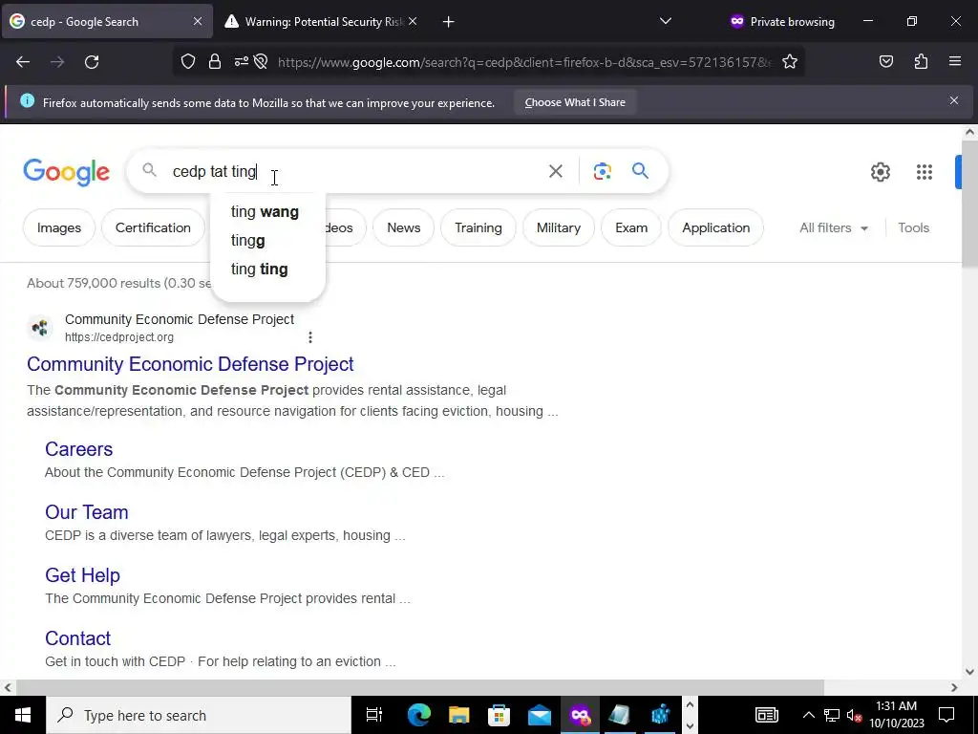The image size is (978, 734).
Task: Submit search with the blue magnifier icon
Action: 640,171
